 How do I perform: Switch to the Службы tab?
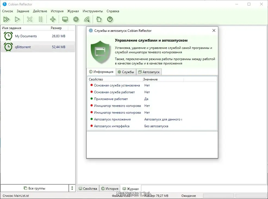pyautogui.click(x=126, y=72)
